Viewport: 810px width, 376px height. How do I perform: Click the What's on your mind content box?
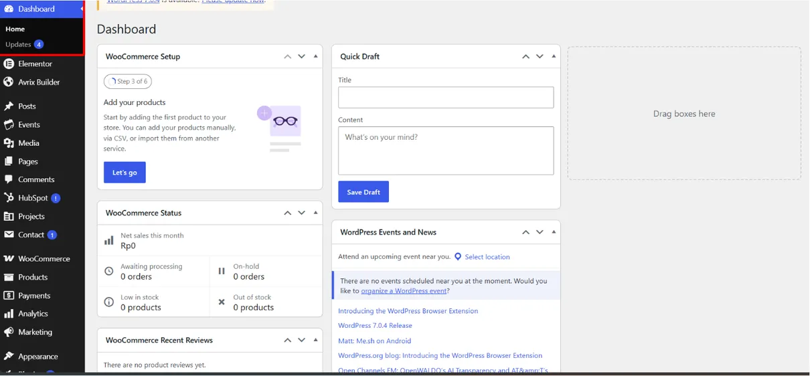[x=446, y=151]
